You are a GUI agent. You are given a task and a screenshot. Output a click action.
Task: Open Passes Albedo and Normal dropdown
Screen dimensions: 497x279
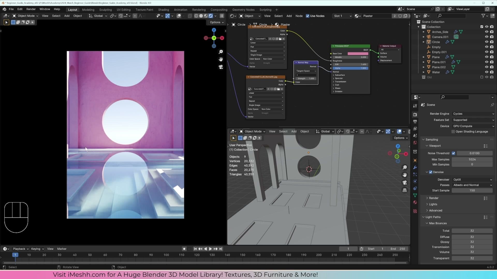tap(472, 185)
